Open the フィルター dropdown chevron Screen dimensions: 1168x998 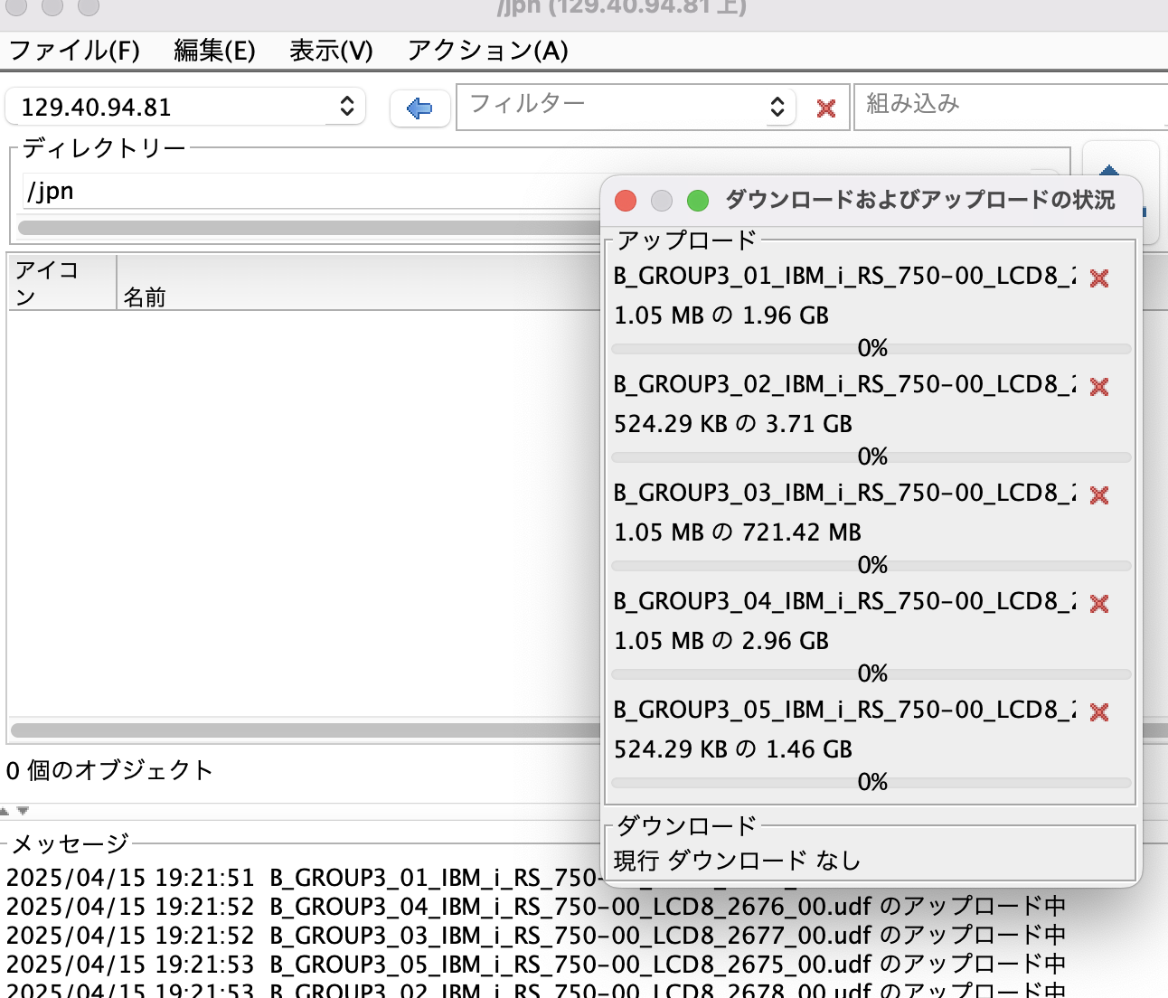tap(776, 107)
